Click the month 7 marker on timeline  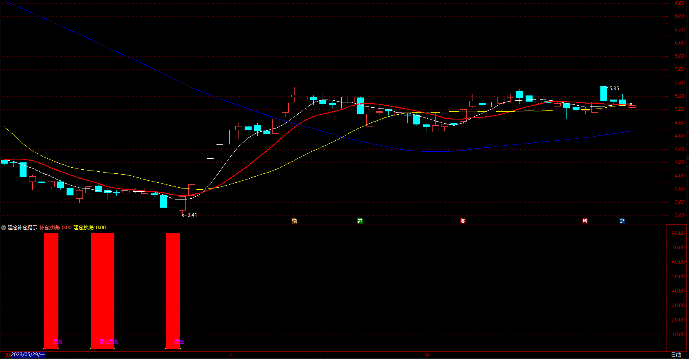(231, 355)
